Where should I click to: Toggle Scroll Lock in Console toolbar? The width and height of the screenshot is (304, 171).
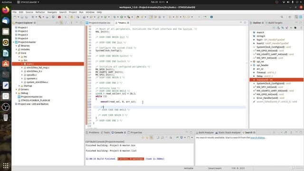(162, 137)
